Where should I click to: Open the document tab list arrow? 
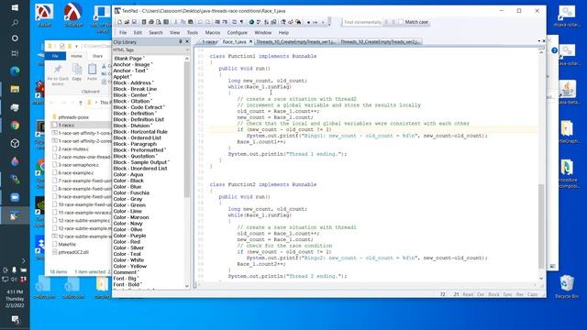pyautogui.click(x=539, y=41)
